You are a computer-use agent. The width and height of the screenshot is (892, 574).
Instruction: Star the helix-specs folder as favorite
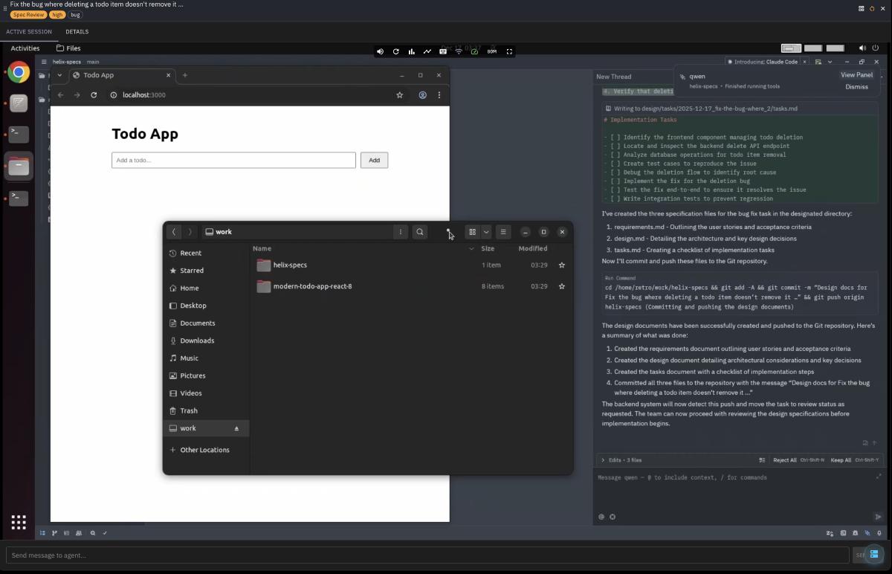tap(562, 265)
